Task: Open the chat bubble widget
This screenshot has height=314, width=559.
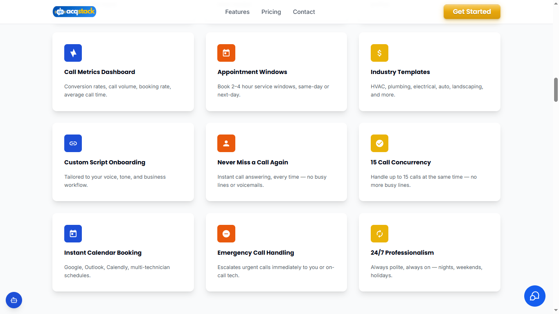Action: 534,296
